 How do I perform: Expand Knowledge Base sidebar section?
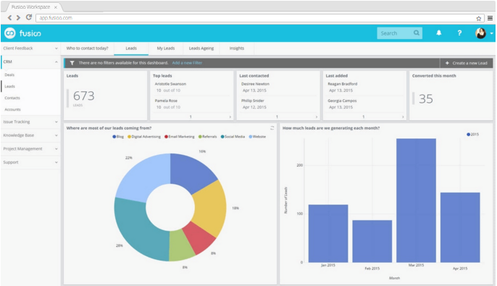(x=30, y=135)
